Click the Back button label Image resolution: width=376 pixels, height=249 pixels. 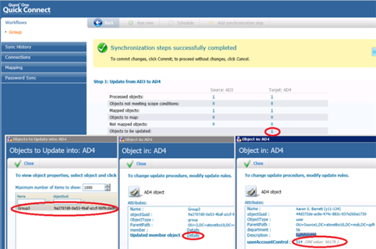coord(109,23)
